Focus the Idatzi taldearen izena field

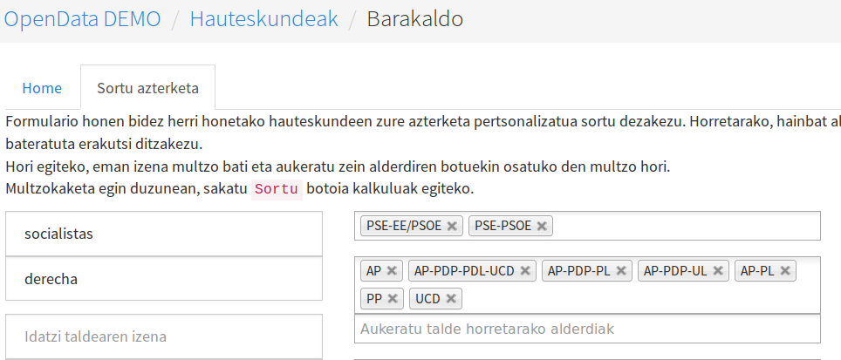(164, 336)
